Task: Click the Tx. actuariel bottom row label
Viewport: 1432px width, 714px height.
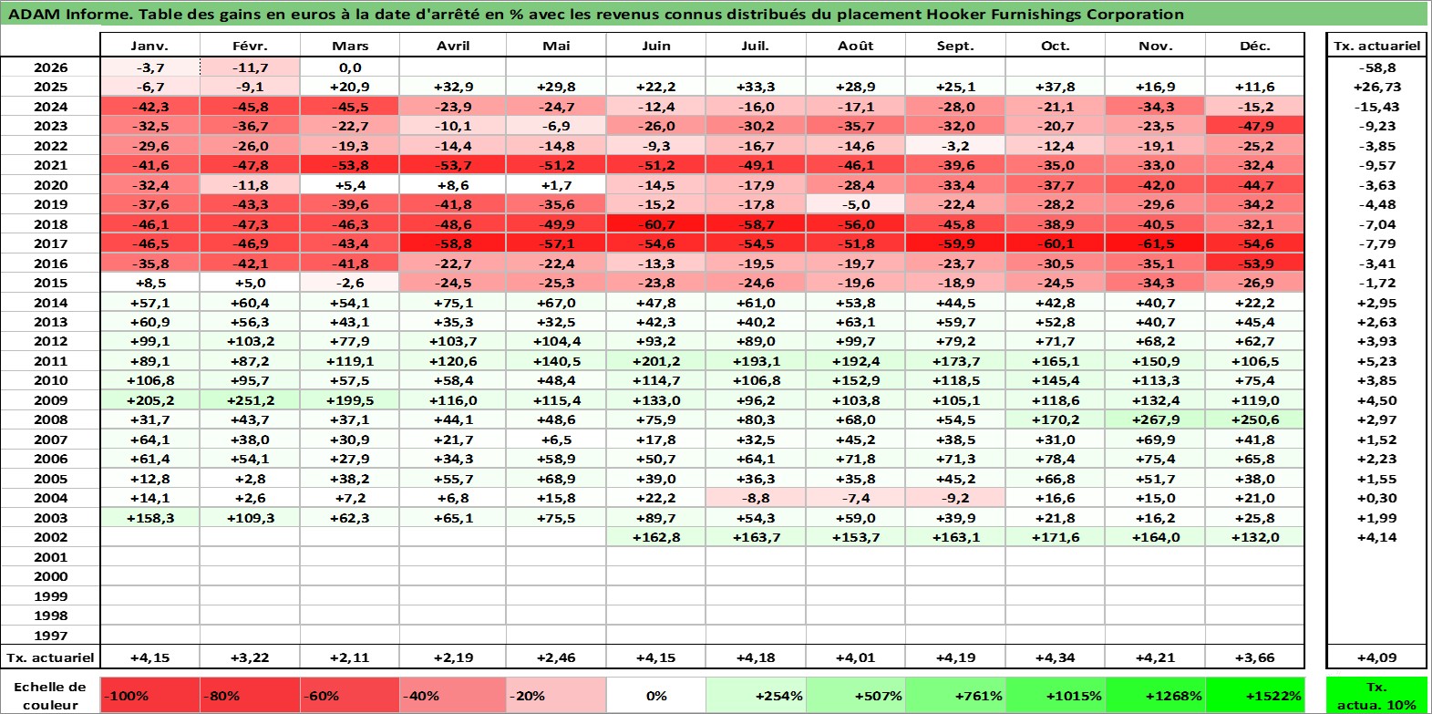Action: (50, 657)
